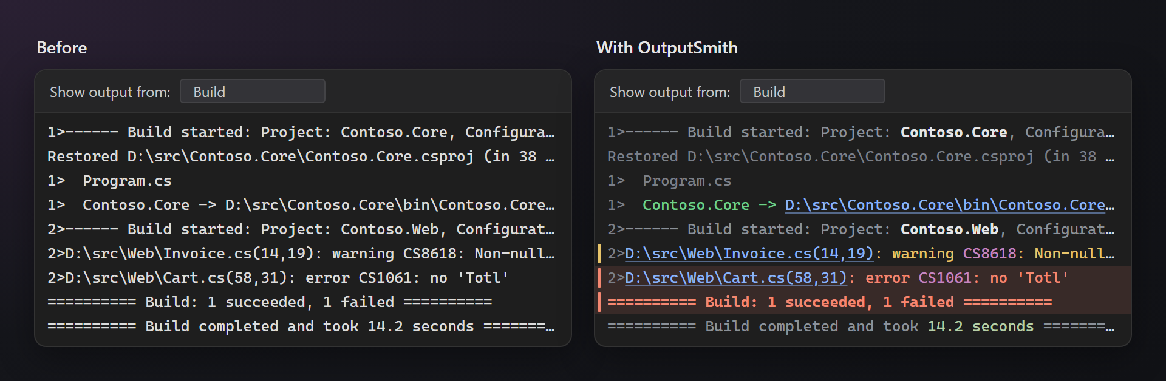The width and height of the screenshot is (1166, 381).
Task: Open the Build dropdown in the With OutputSmith panel
Action: [x=813, y=92]
